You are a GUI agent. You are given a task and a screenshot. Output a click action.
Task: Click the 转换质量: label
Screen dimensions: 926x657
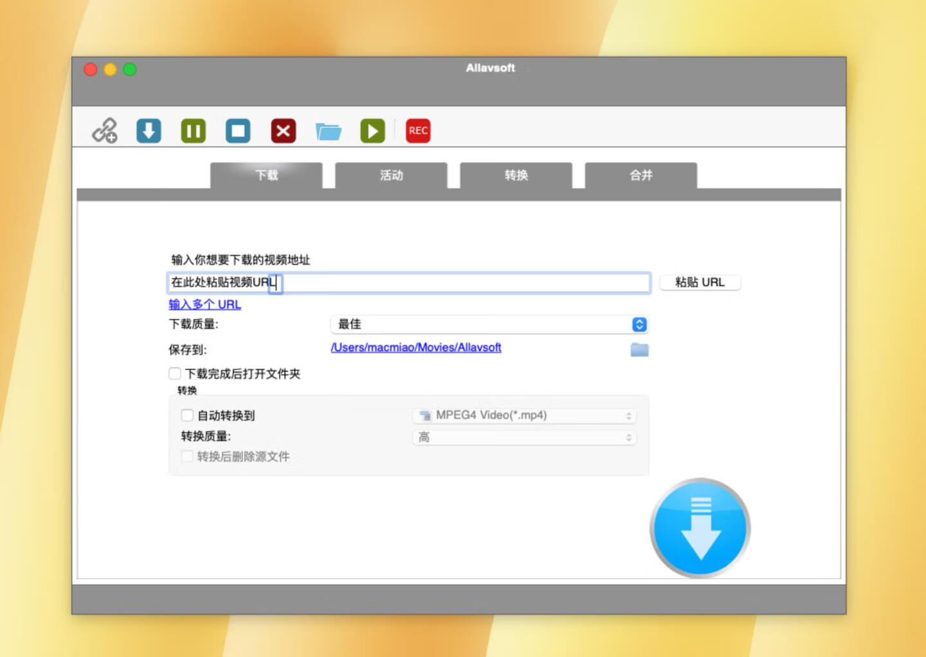tap(206, 436)
